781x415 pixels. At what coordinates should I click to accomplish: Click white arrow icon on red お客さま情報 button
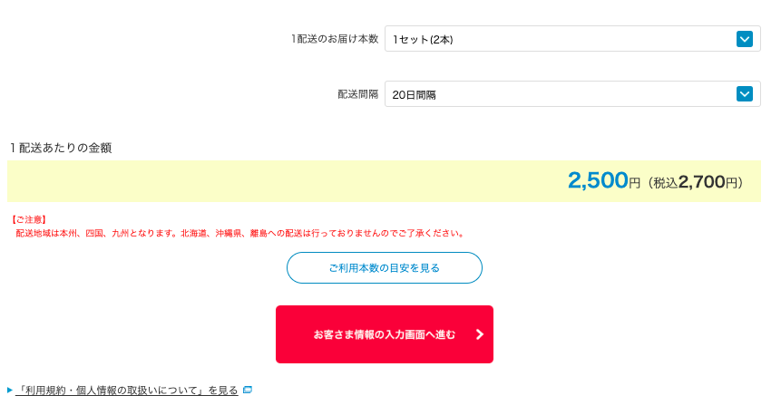coord(479,334)
